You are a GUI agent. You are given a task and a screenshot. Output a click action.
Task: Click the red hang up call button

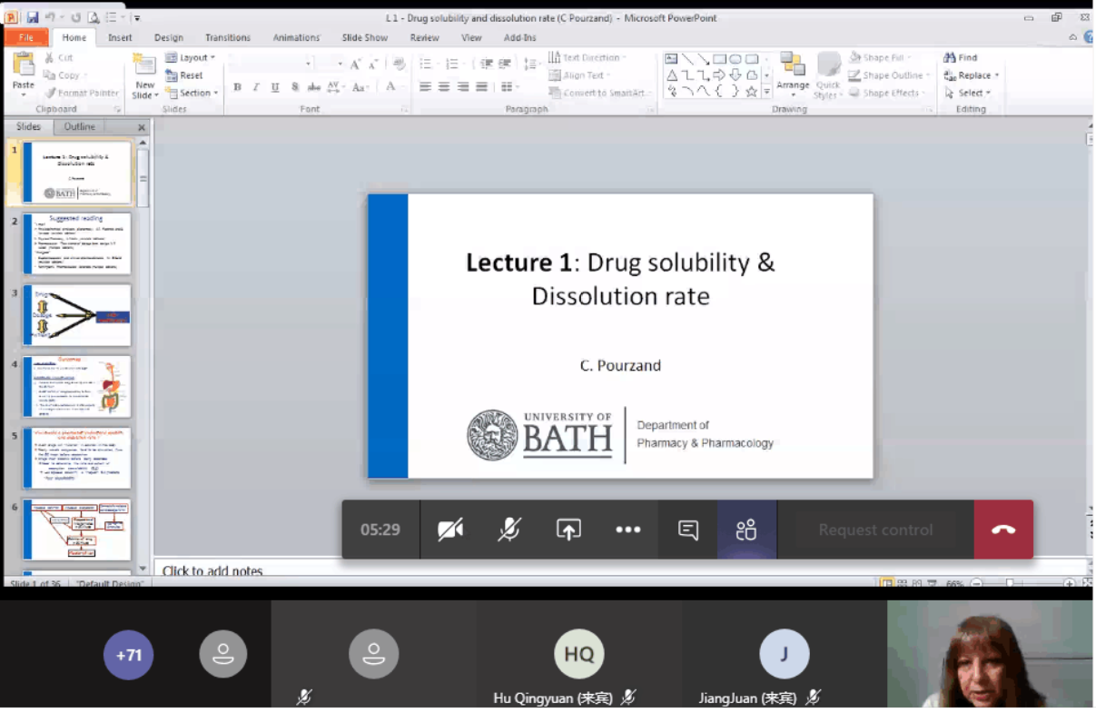tap(1002, 530)
